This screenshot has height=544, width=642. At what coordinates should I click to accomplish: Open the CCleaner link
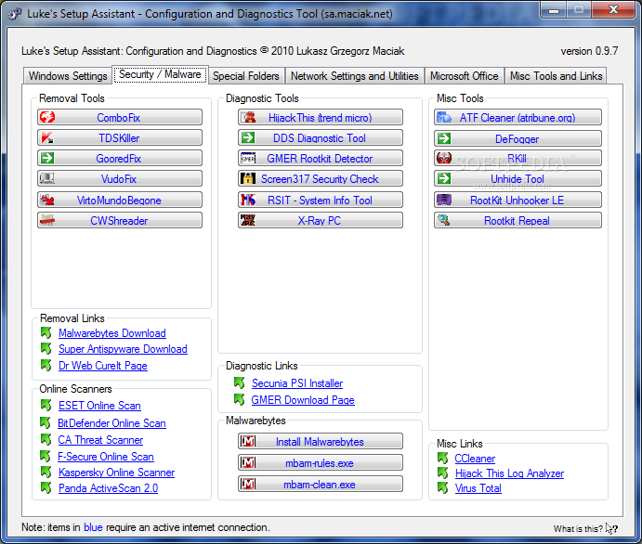(475, 459)
